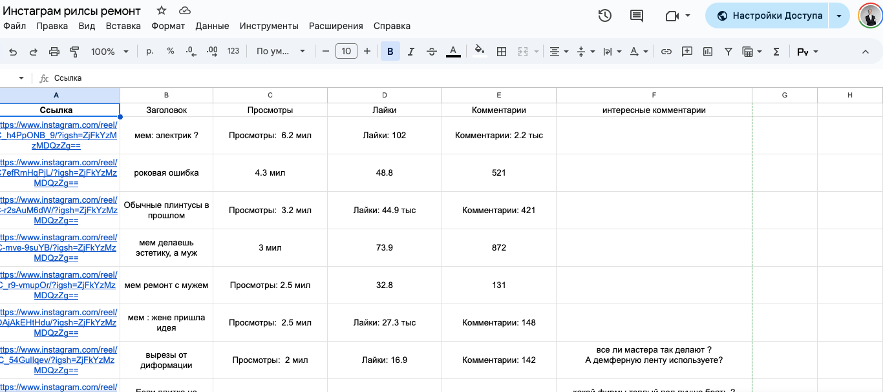Click the create filter funnel icon
This screenshot has height=392, width=883.
(729, 52)
